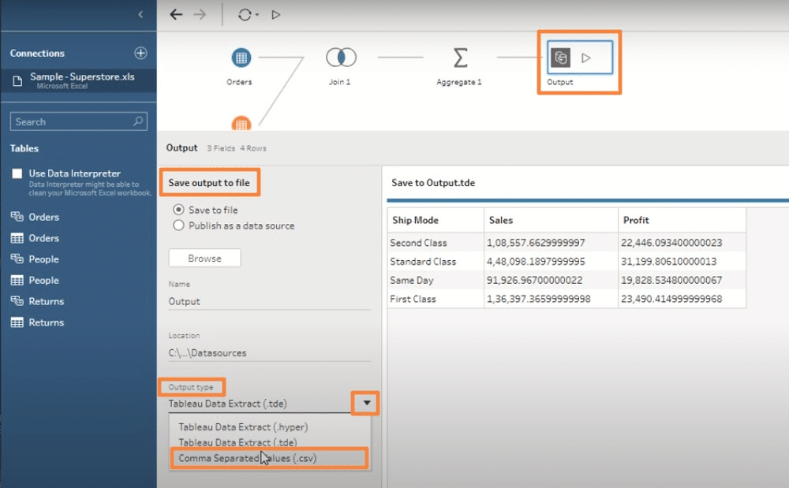Select the Same Day cell

click(x=436, y=280)
